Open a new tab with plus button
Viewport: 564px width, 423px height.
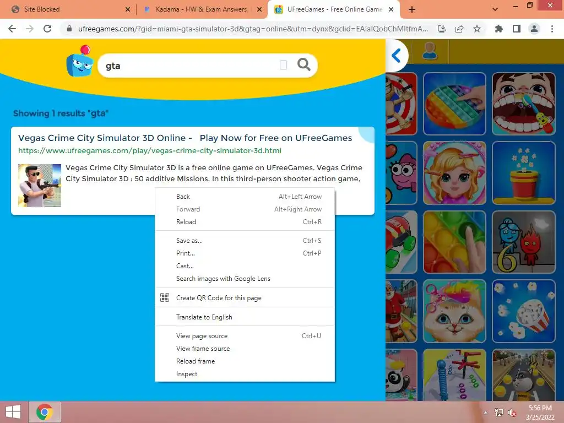coord(412,9)
